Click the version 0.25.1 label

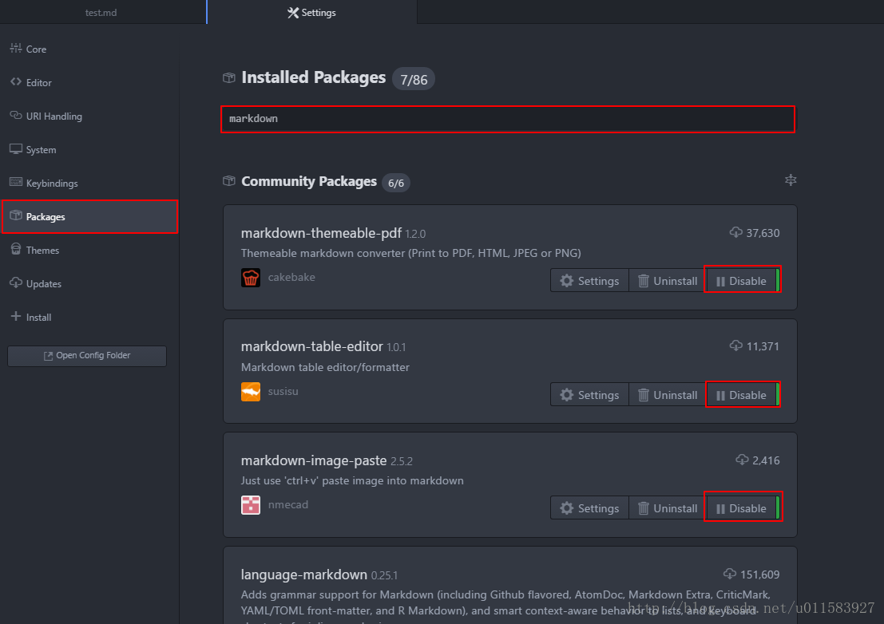[384, 575]
